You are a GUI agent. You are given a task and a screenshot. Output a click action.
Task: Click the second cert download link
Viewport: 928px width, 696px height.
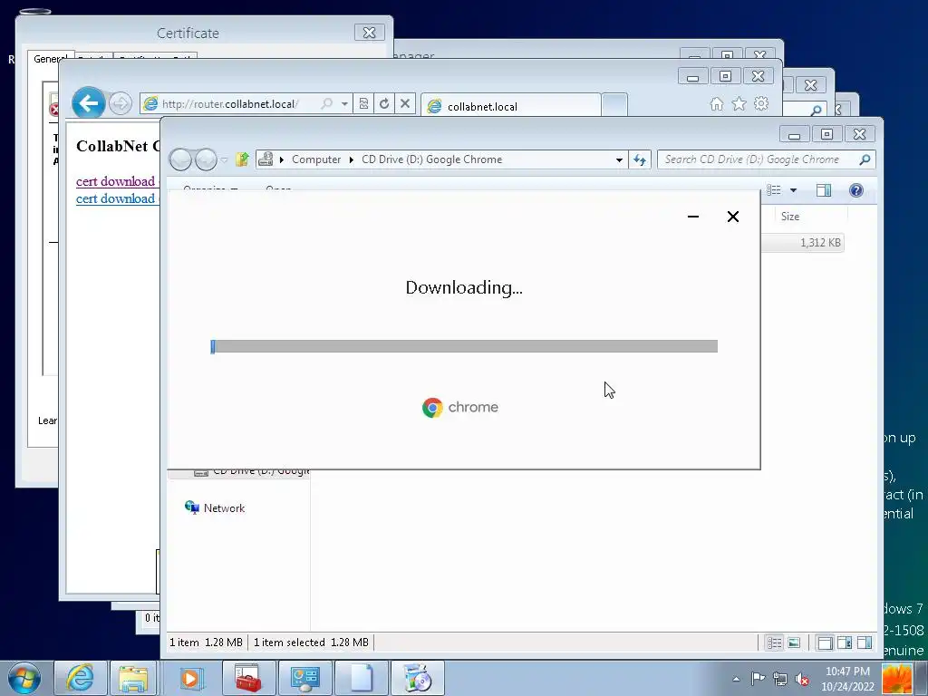click(115, 198)
